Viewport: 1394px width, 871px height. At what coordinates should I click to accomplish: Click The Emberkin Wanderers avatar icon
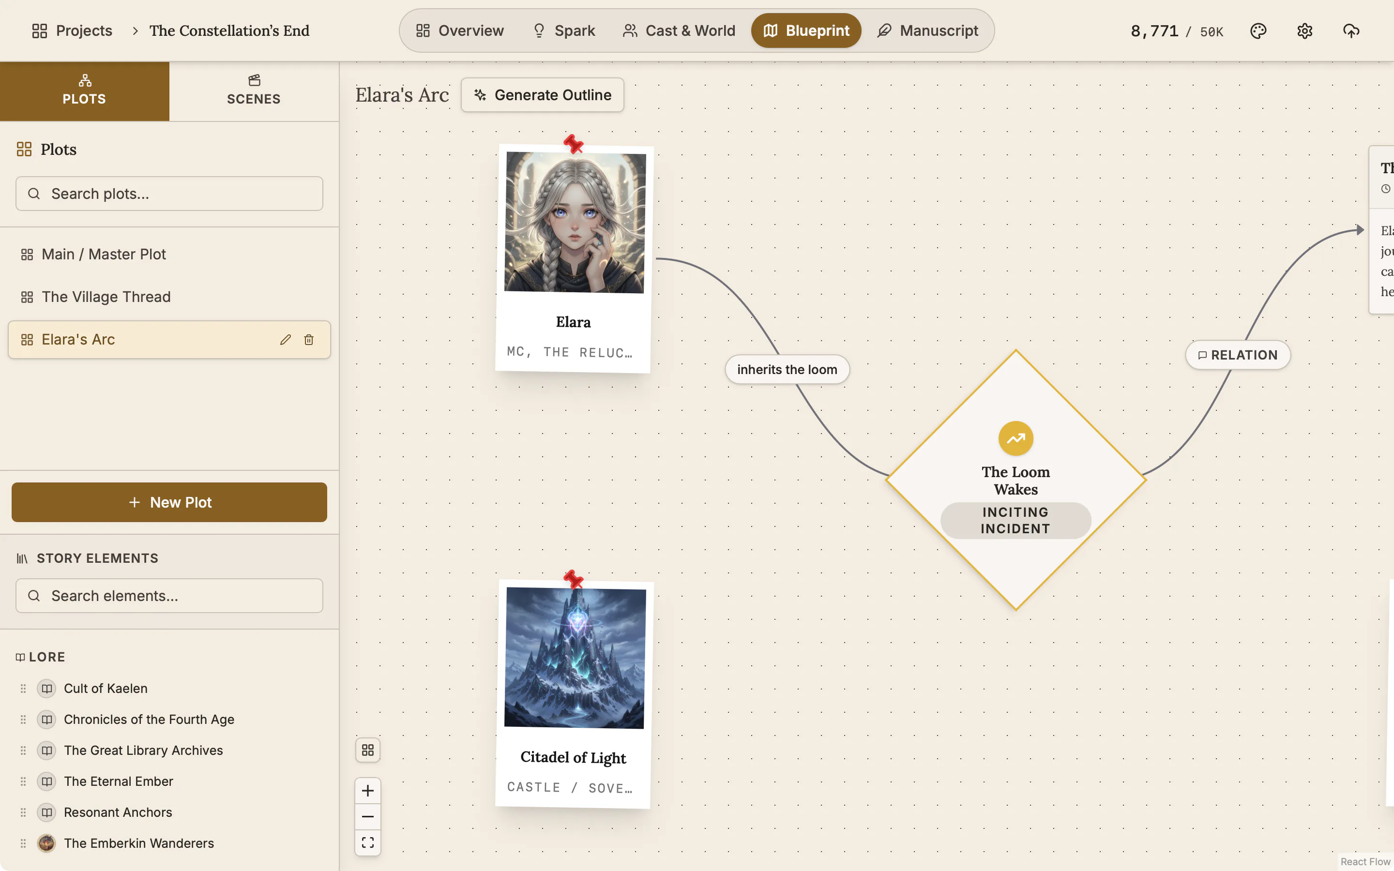[46, 843]
